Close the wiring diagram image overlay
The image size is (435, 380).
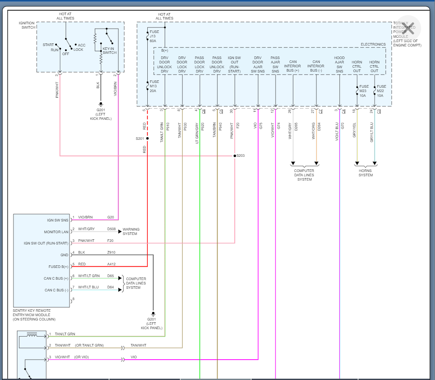pyautogui.click(x=408, y=28)
